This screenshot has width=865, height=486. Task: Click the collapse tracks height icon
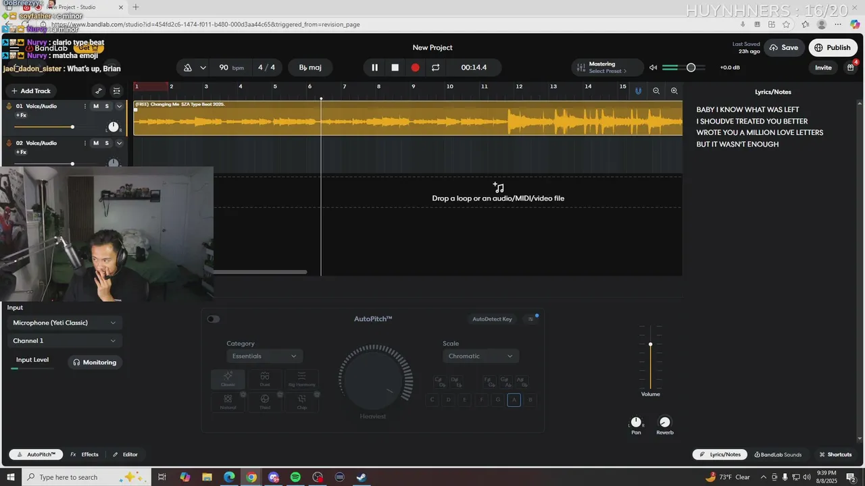click(x=117, y=90)
